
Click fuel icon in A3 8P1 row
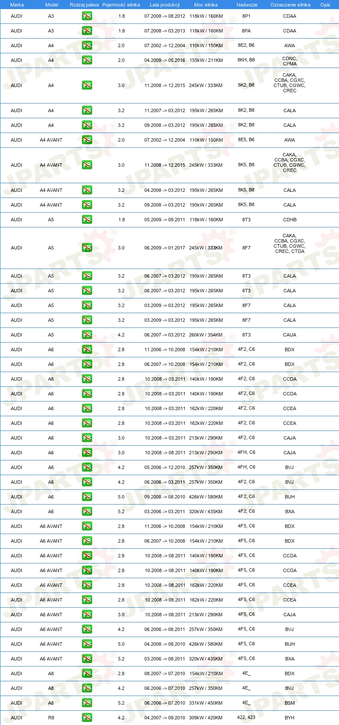coord(87,16)
